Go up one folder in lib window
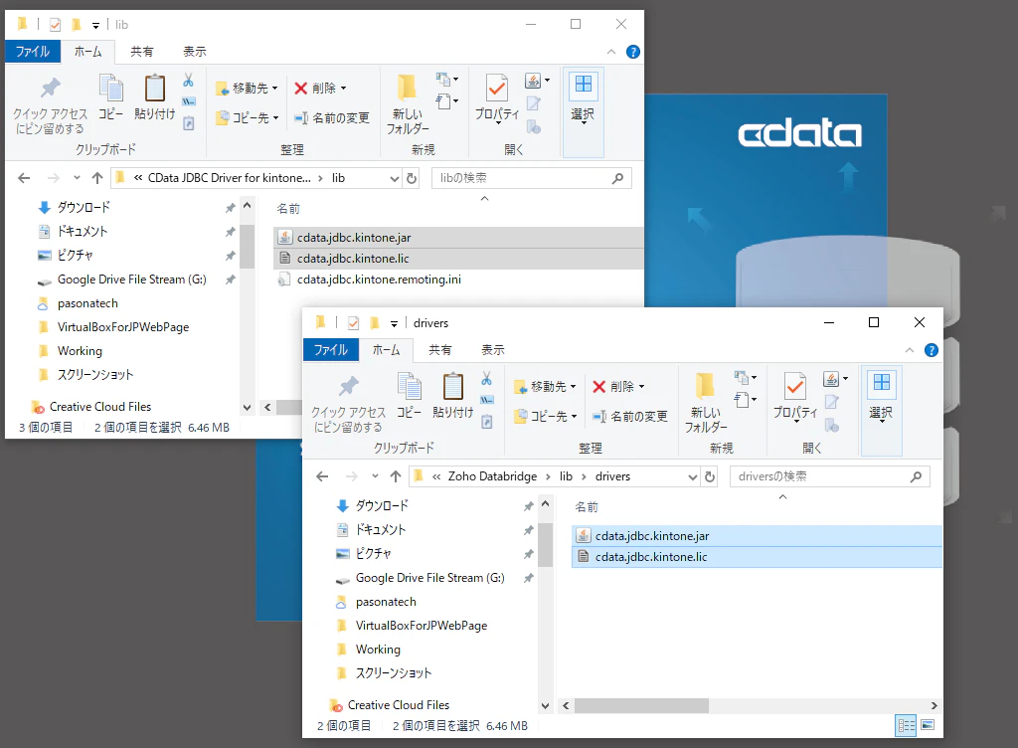 97,178
